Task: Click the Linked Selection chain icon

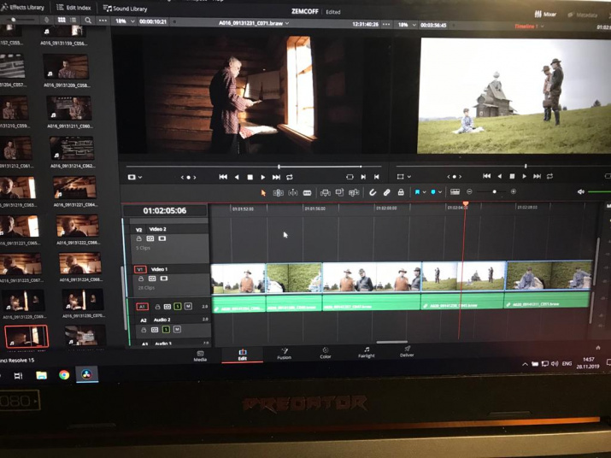Action: [386, 193]
